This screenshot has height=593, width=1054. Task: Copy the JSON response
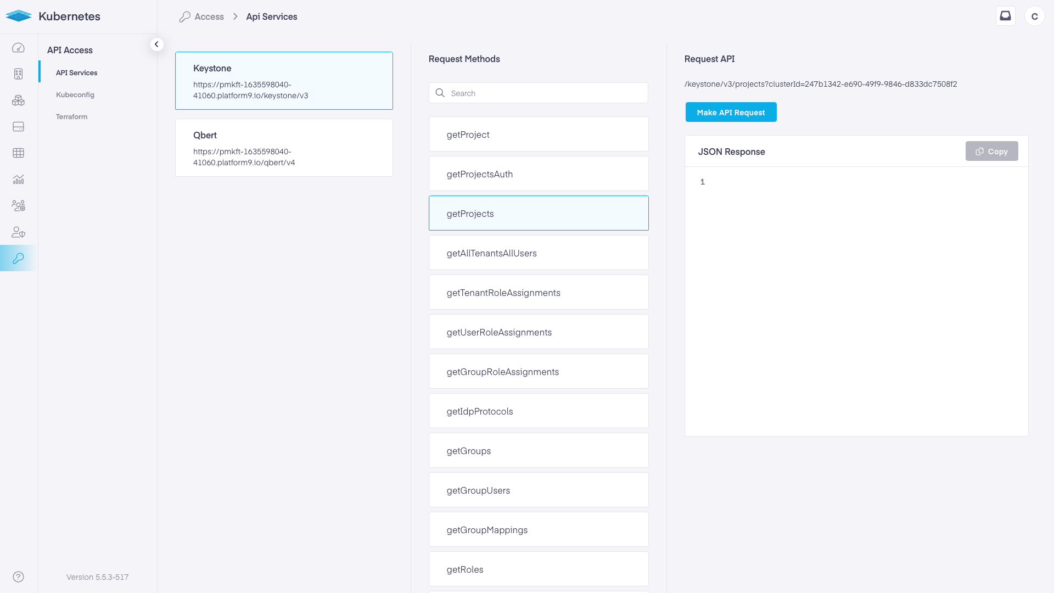click(x=991, y=152)
